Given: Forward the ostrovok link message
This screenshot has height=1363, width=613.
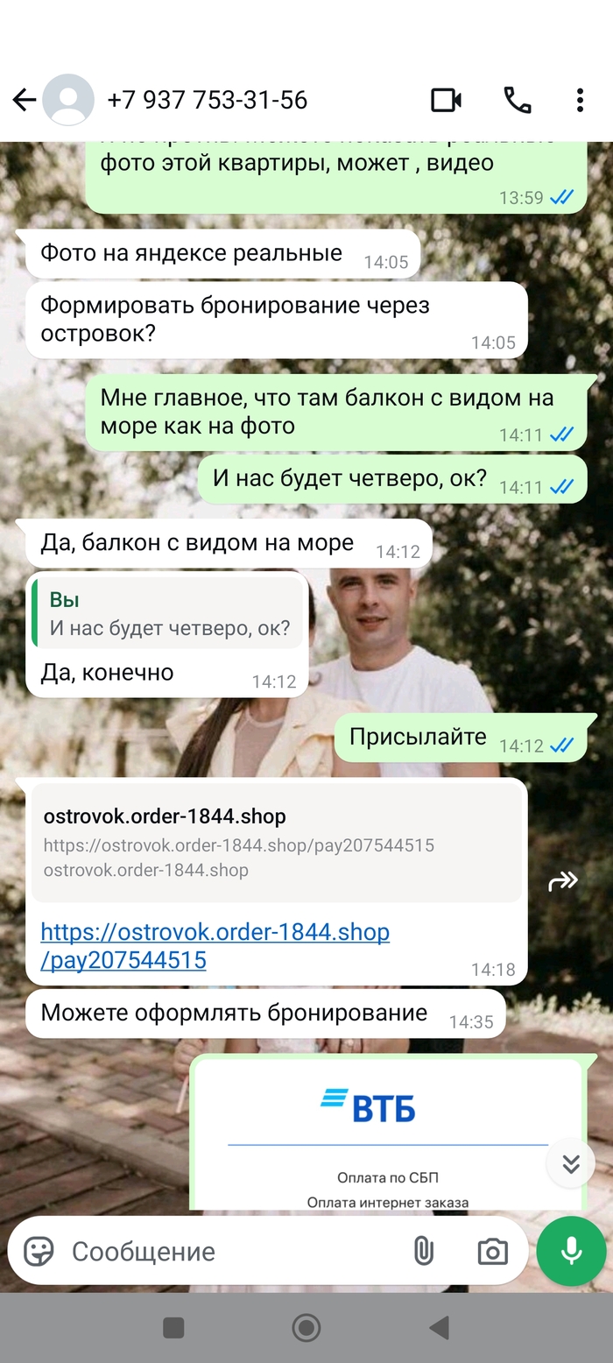Looking at the screenshot, I should tap(563, 881).
